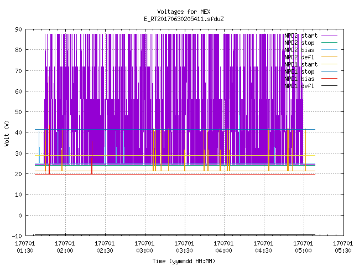Viewport: 354px width, 266px height.
Task: Click the 'NPD2 defl' legend label
Action: coord(299,57)
